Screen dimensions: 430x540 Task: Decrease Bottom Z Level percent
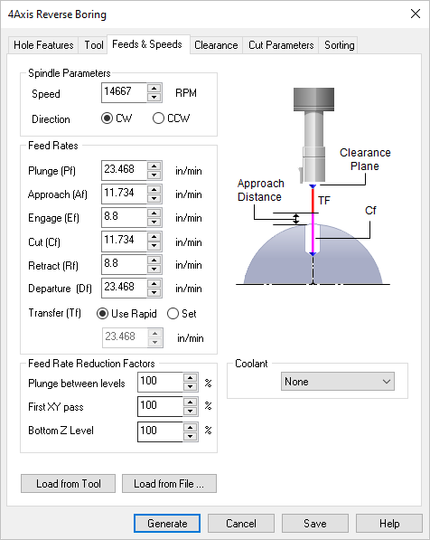tap(191, 436)
